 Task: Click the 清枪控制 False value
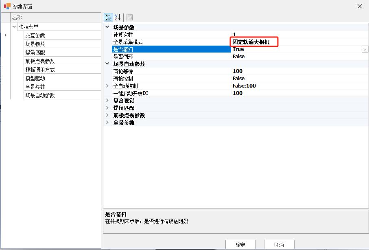tap(239, 79)
